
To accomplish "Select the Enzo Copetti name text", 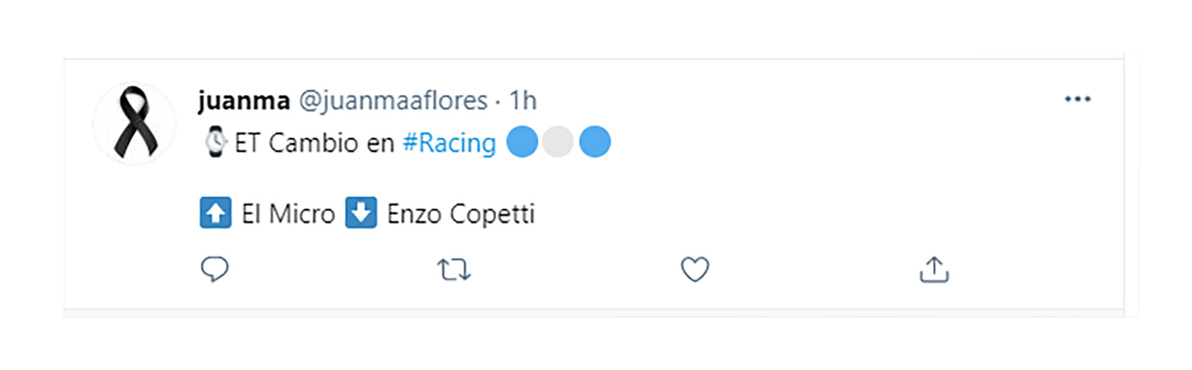I will point(461,215).
